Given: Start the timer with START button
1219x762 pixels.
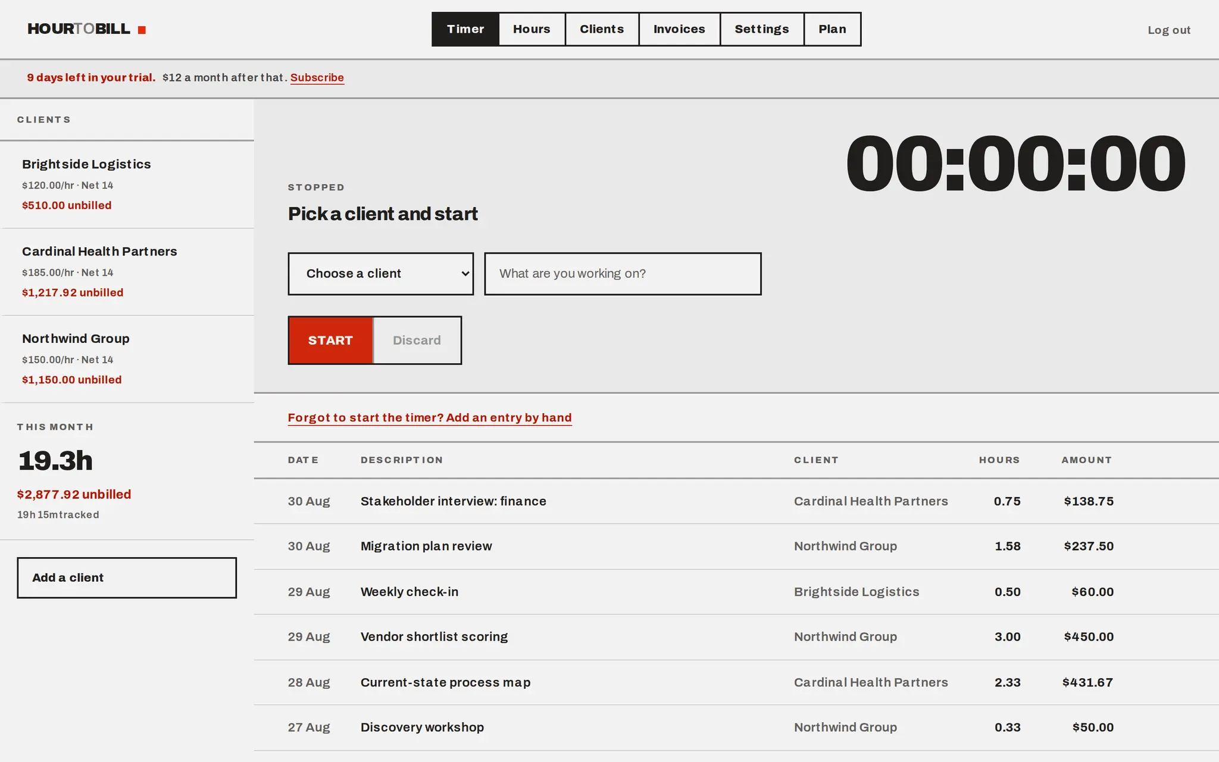Looking at the screenshot, I should point(330,341).
